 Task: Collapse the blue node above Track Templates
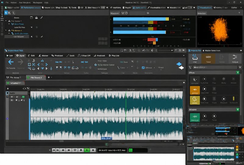coord(9,33)
